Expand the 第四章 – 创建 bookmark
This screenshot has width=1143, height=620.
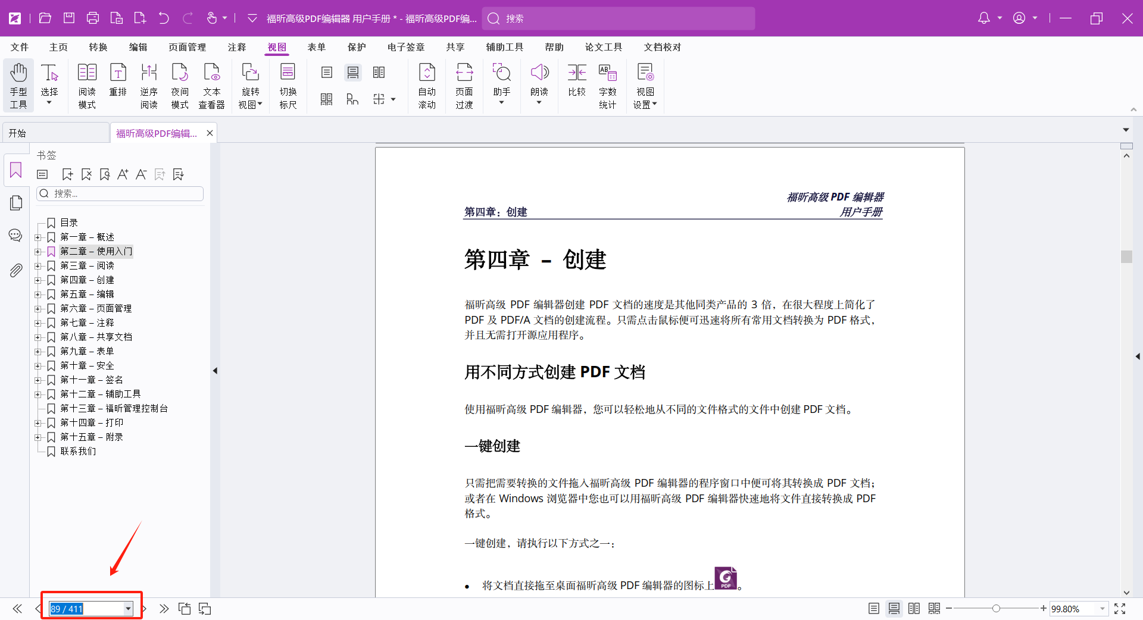coord(38,280)
